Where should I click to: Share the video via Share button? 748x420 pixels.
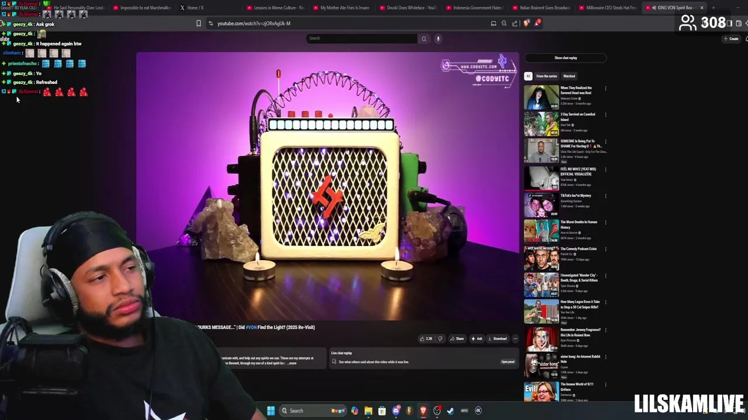pyautogui.click(x=456, y=338)
